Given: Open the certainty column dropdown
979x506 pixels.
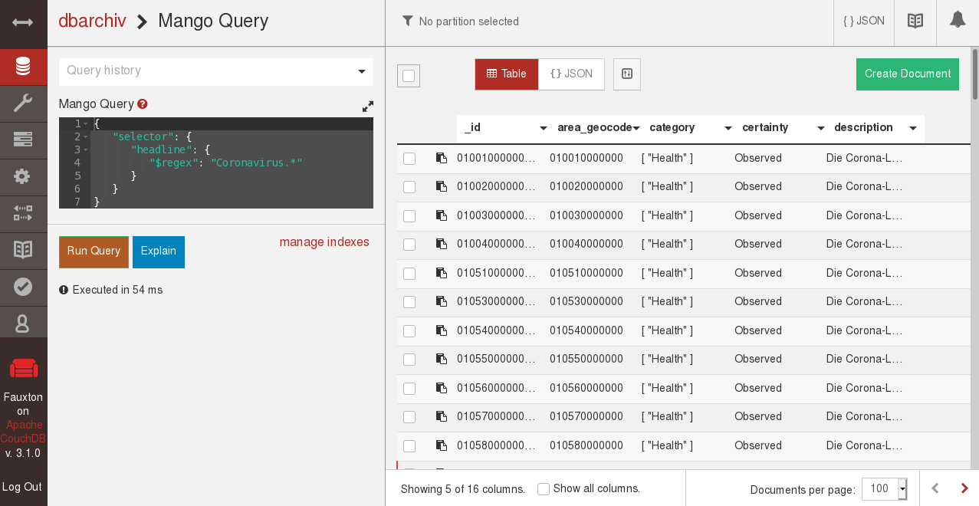Looking at the screenshot, I should [x=820, y=129].
